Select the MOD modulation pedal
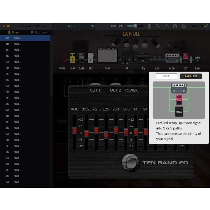Image resolution: width=210 pixels, height=210 pixels. click(172, 58)
